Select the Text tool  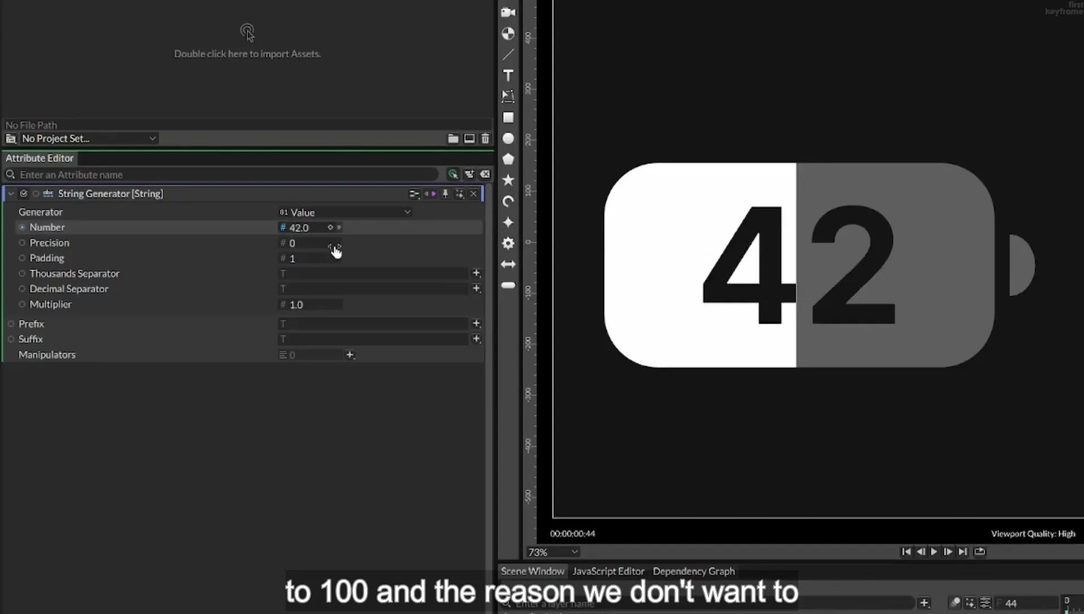coord(508,76)
